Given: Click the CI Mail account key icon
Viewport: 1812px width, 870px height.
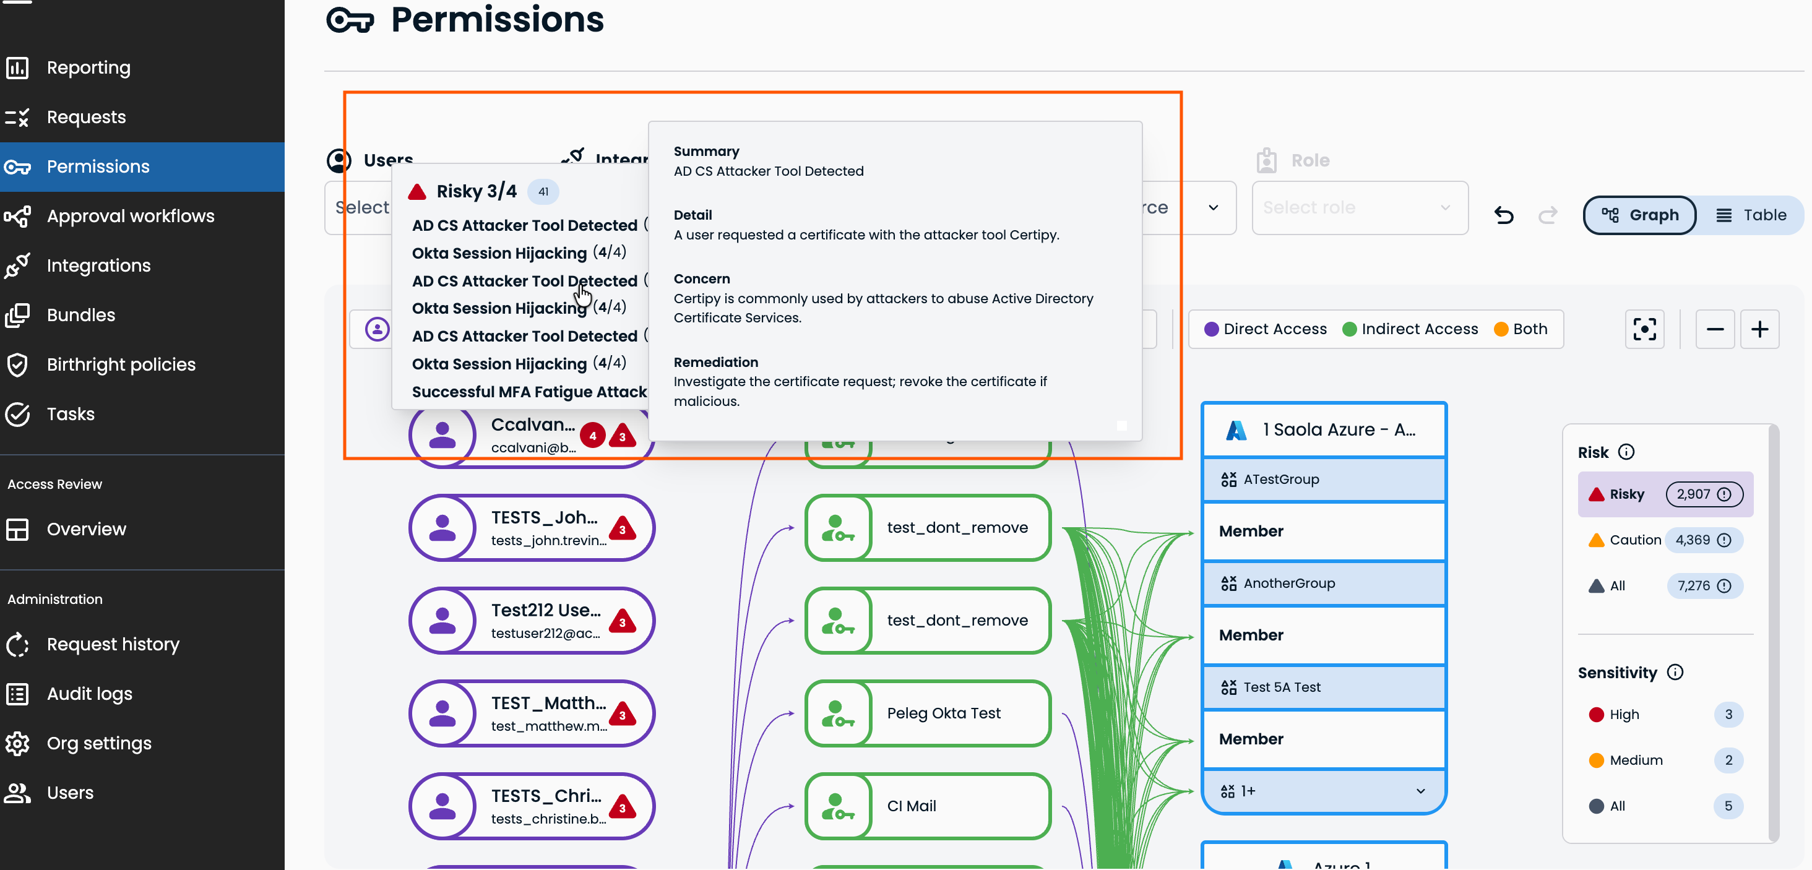Looking at the screenshot, I should coord(838,807).
